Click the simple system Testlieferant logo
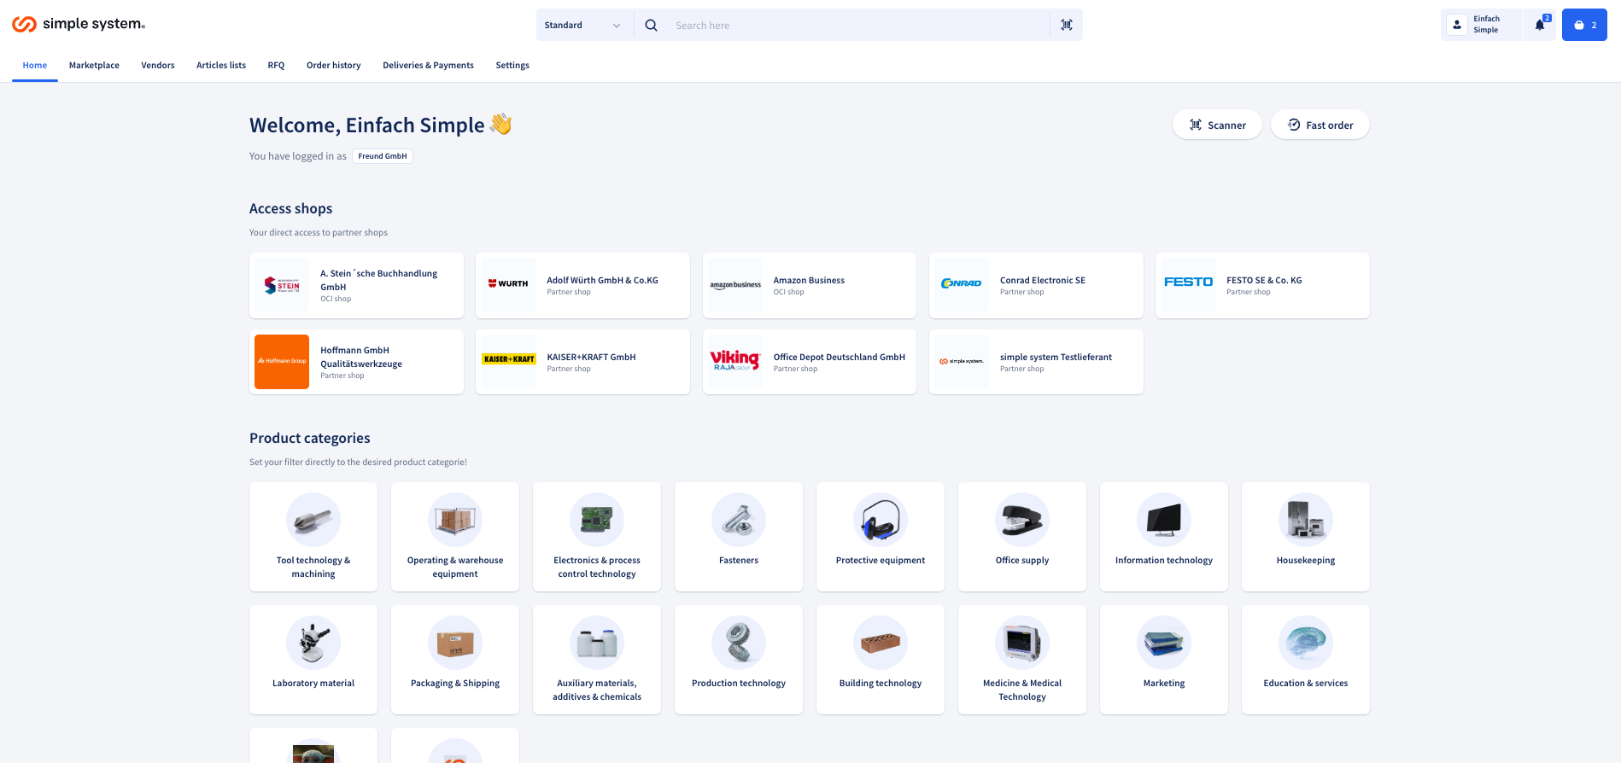The height and width of the screenshot is (763, 1621). [962, 362]
